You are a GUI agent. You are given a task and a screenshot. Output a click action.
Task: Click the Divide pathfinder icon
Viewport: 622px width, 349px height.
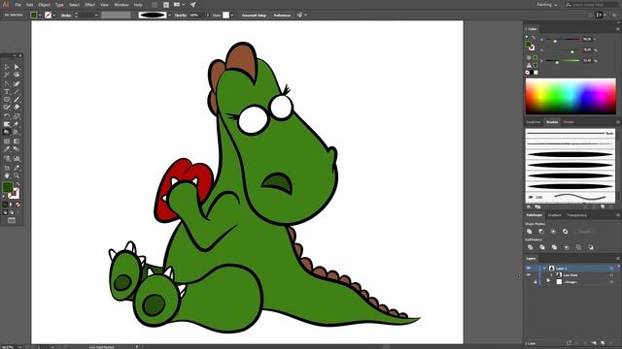(530, 247)
